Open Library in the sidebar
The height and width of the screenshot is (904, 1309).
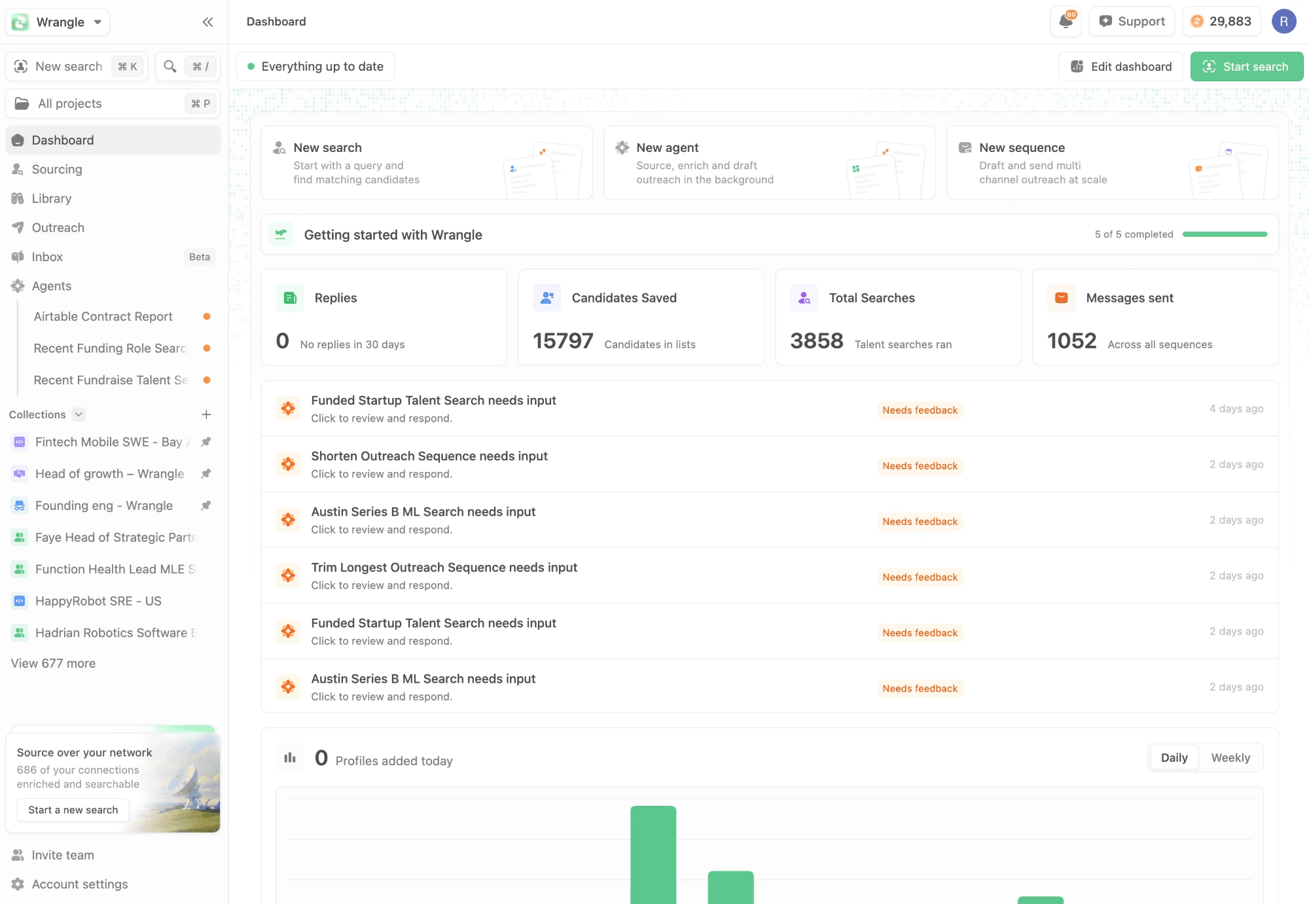[113, 198]
